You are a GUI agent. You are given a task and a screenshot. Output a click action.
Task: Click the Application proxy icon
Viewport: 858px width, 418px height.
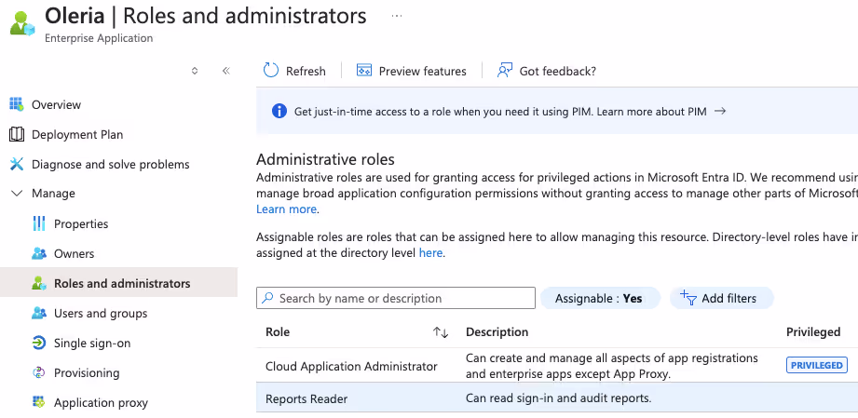(39, 403)
